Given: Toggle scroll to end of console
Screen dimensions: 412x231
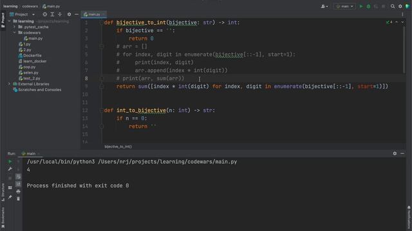Looking at the screenshot, I should tap(18, 184).
